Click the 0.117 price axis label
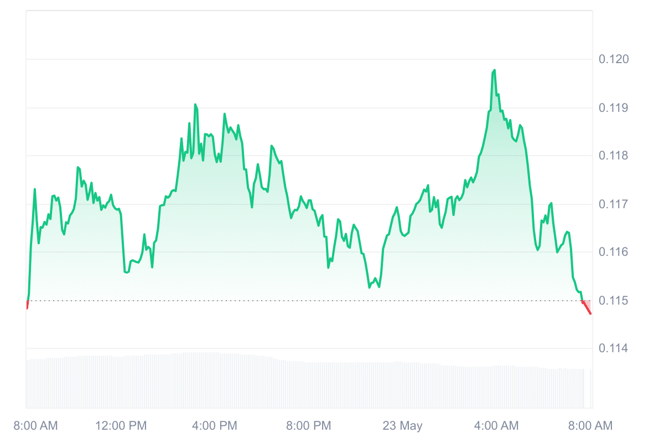Viewport: 664px width, 443px height. point(613,204)
